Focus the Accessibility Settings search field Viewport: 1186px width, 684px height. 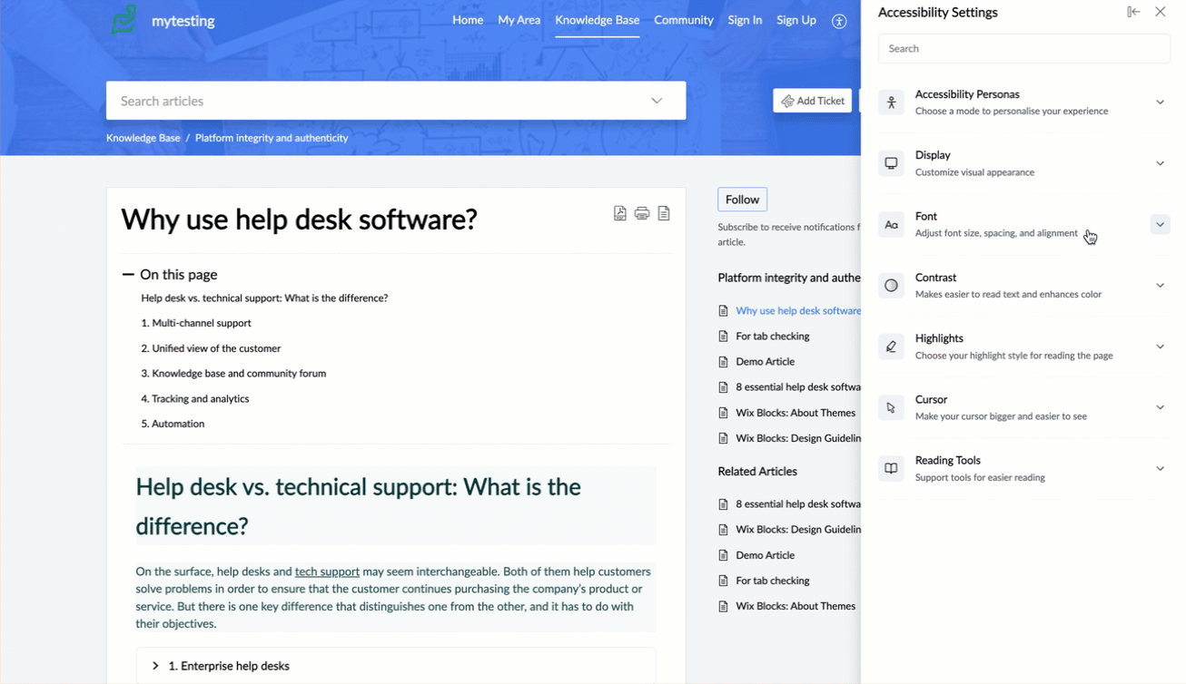tap(1024, 49)
